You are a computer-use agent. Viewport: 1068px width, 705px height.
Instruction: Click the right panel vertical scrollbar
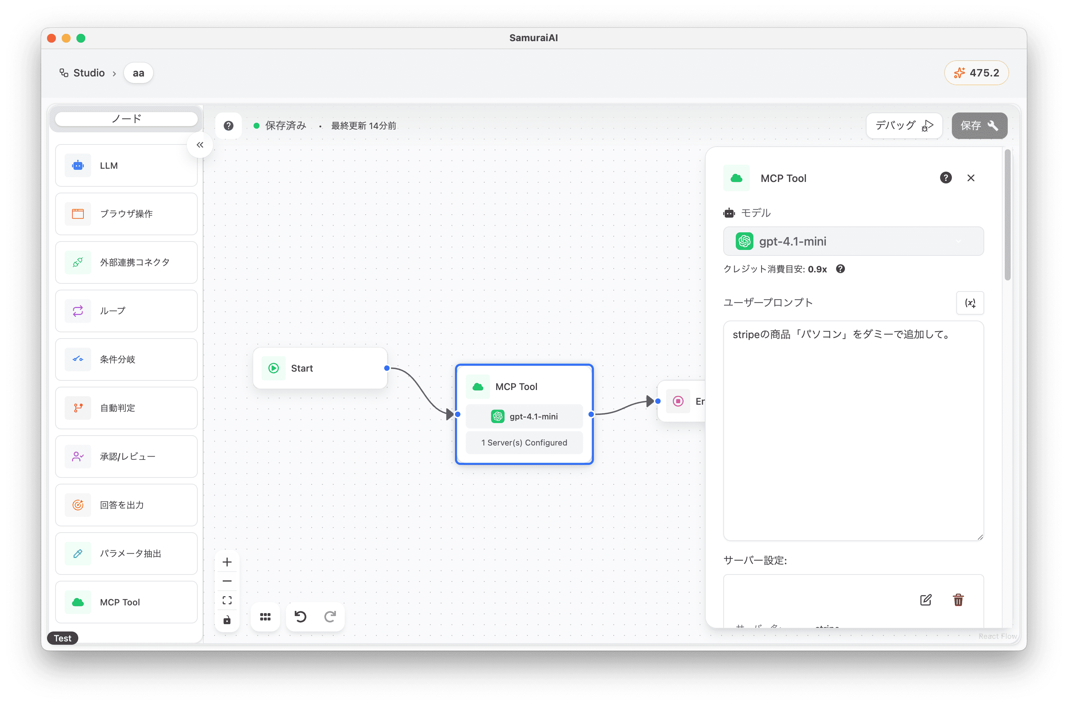point(1007,216)
